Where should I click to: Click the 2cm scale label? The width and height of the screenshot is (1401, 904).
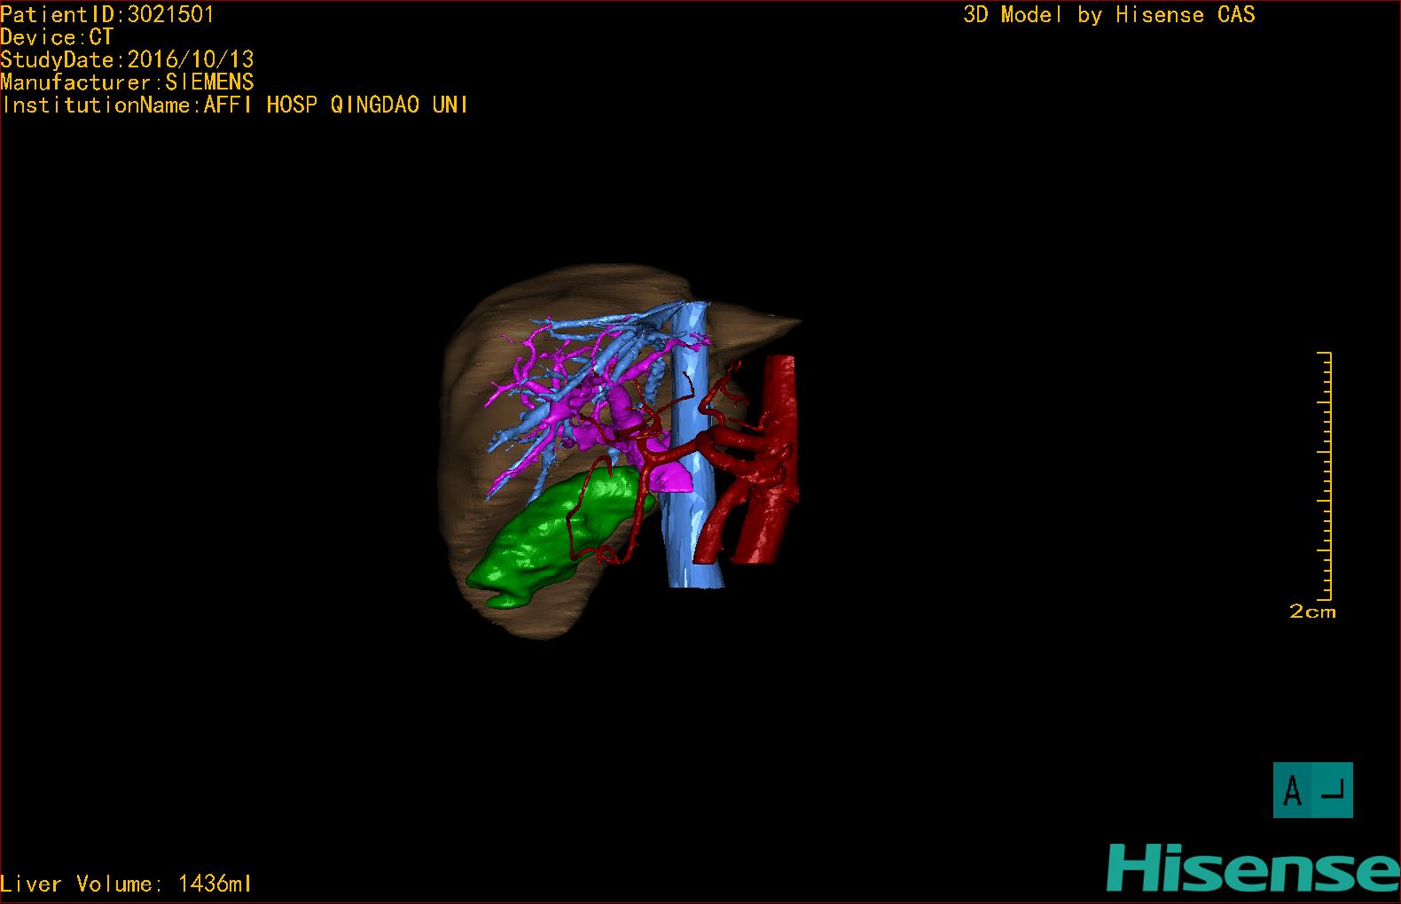(x=1312, y=612)
